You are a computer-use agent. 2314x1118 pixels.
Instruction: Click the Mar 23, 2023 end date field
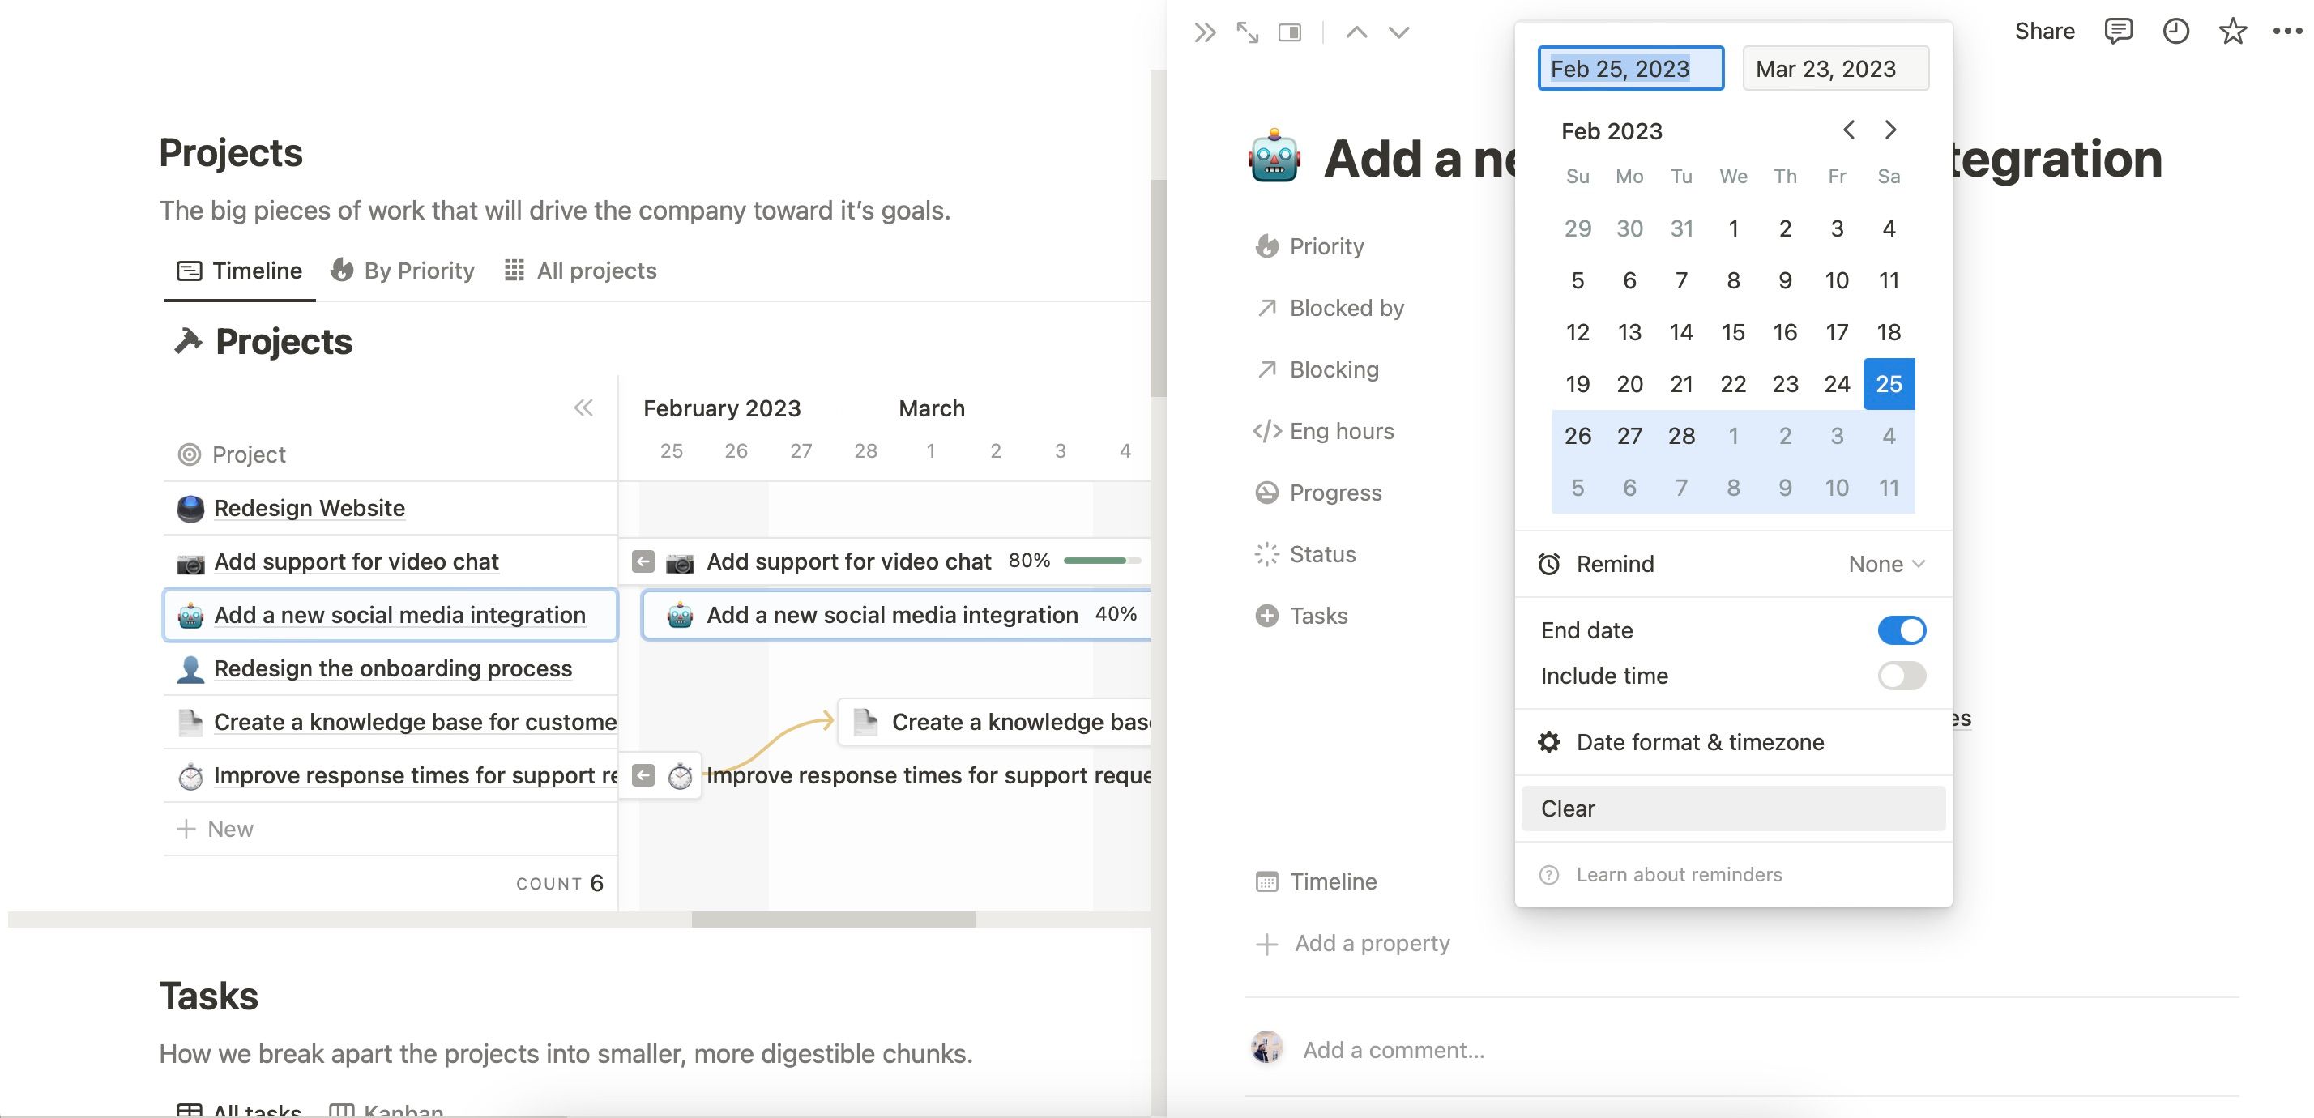1834,68
